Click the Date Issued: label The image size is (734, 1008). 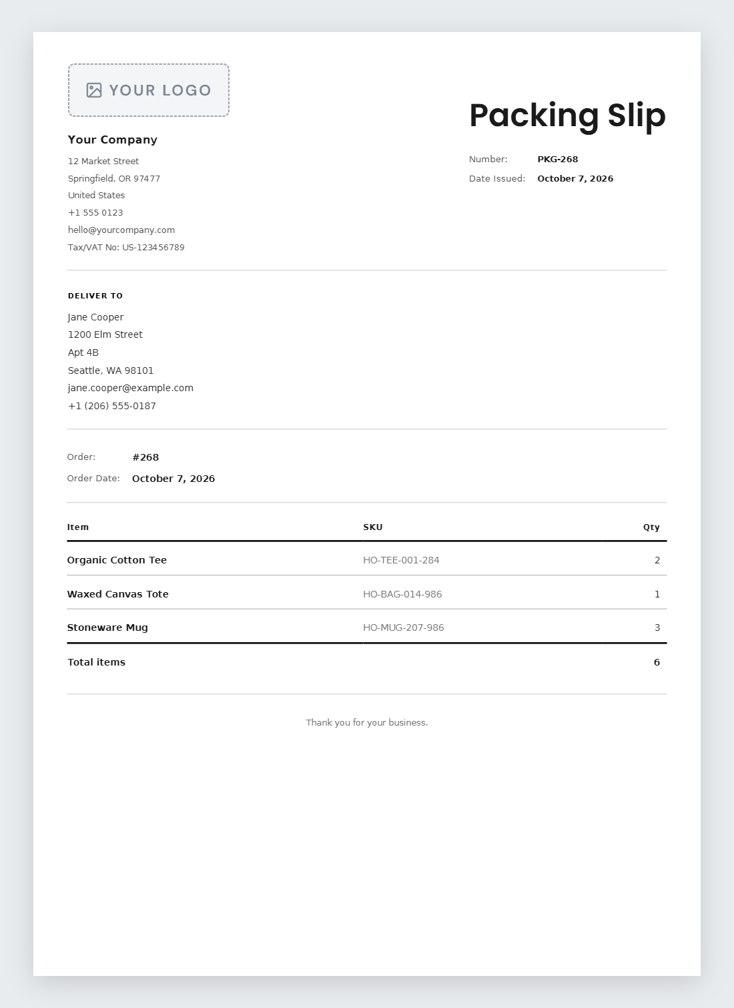coord(497,179)
